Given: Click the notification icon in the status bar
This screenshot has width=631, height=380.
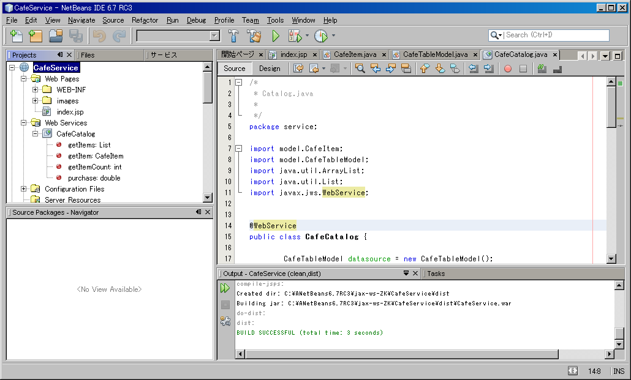Looking at the screenshot, I should pyautogui.click(x=573, y=371).
